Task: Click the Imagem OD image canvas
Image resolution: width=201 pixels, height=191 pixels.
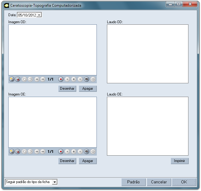Action: [x=53, y=50]
